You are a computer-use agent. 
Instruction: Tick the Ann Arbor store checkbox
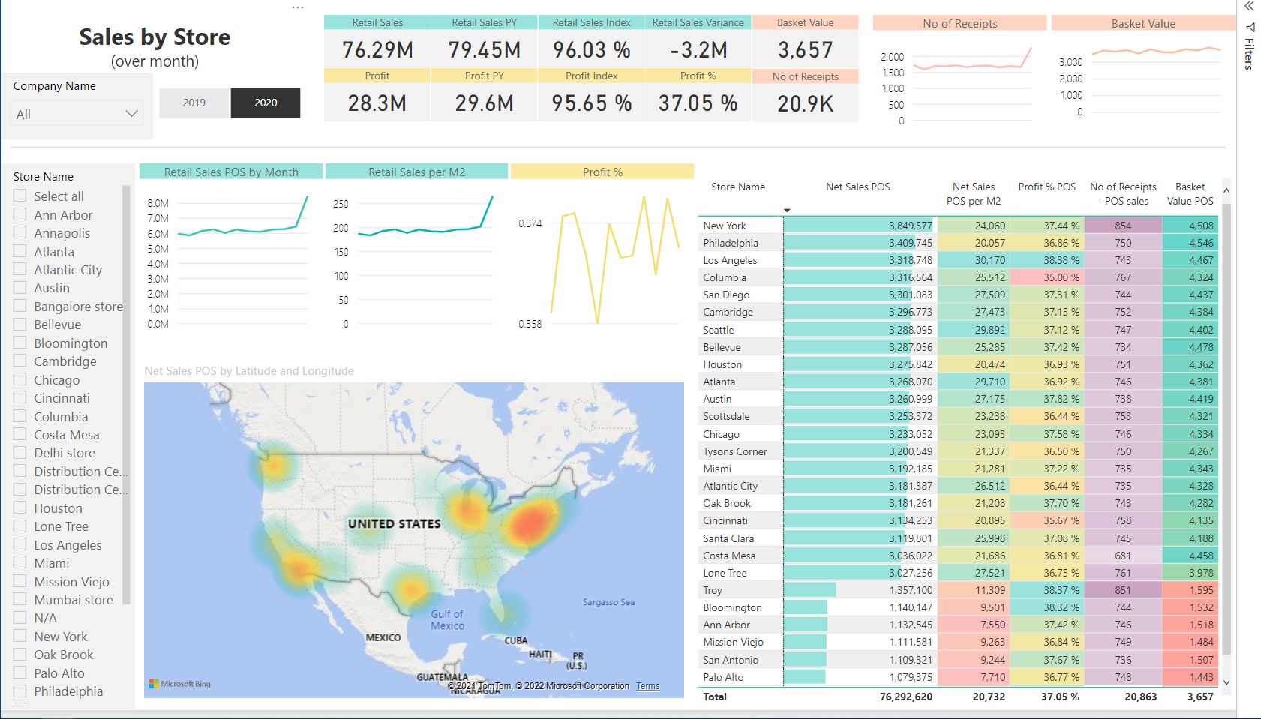click(20, 214)
